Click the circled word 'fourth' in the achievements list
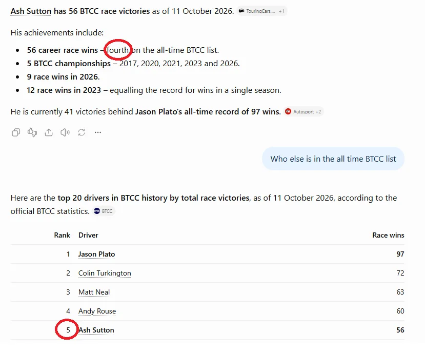425x352 pixels. (117, 50)
